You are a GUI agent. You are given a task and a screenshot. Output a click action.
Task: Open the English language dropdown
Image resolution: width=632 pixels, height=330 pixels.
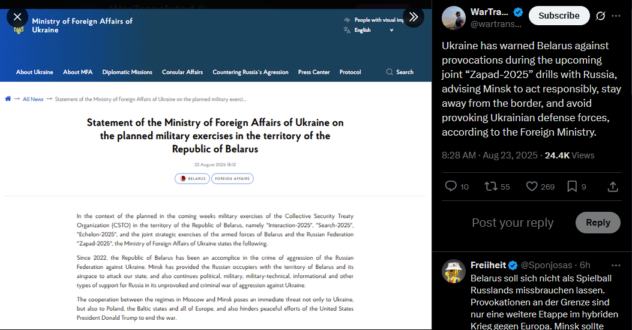[374, 30]
